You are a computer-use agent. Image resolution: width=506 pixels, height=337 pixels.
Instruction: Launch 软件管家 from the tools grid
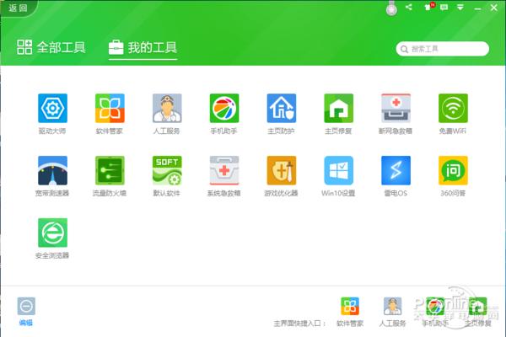(110, 108)
